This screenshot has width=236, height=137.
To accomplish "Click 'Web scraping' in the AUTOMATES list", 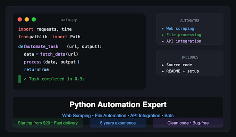I will (x=180, y=28).
